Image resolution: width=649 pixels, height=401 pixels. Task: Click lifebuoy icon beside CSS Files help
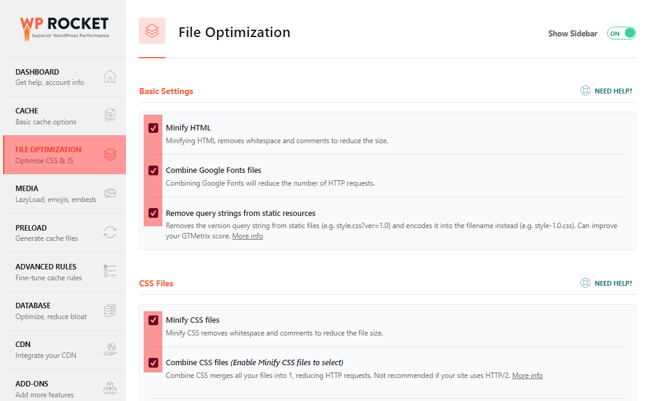585,283
